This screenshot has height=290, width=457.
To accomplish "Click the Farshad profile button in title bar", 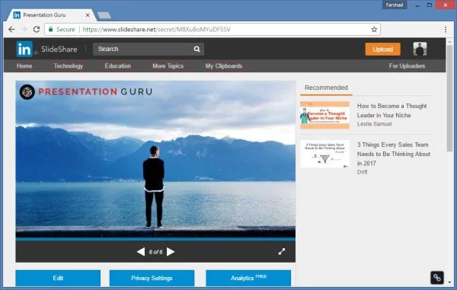I will (395, 5).
